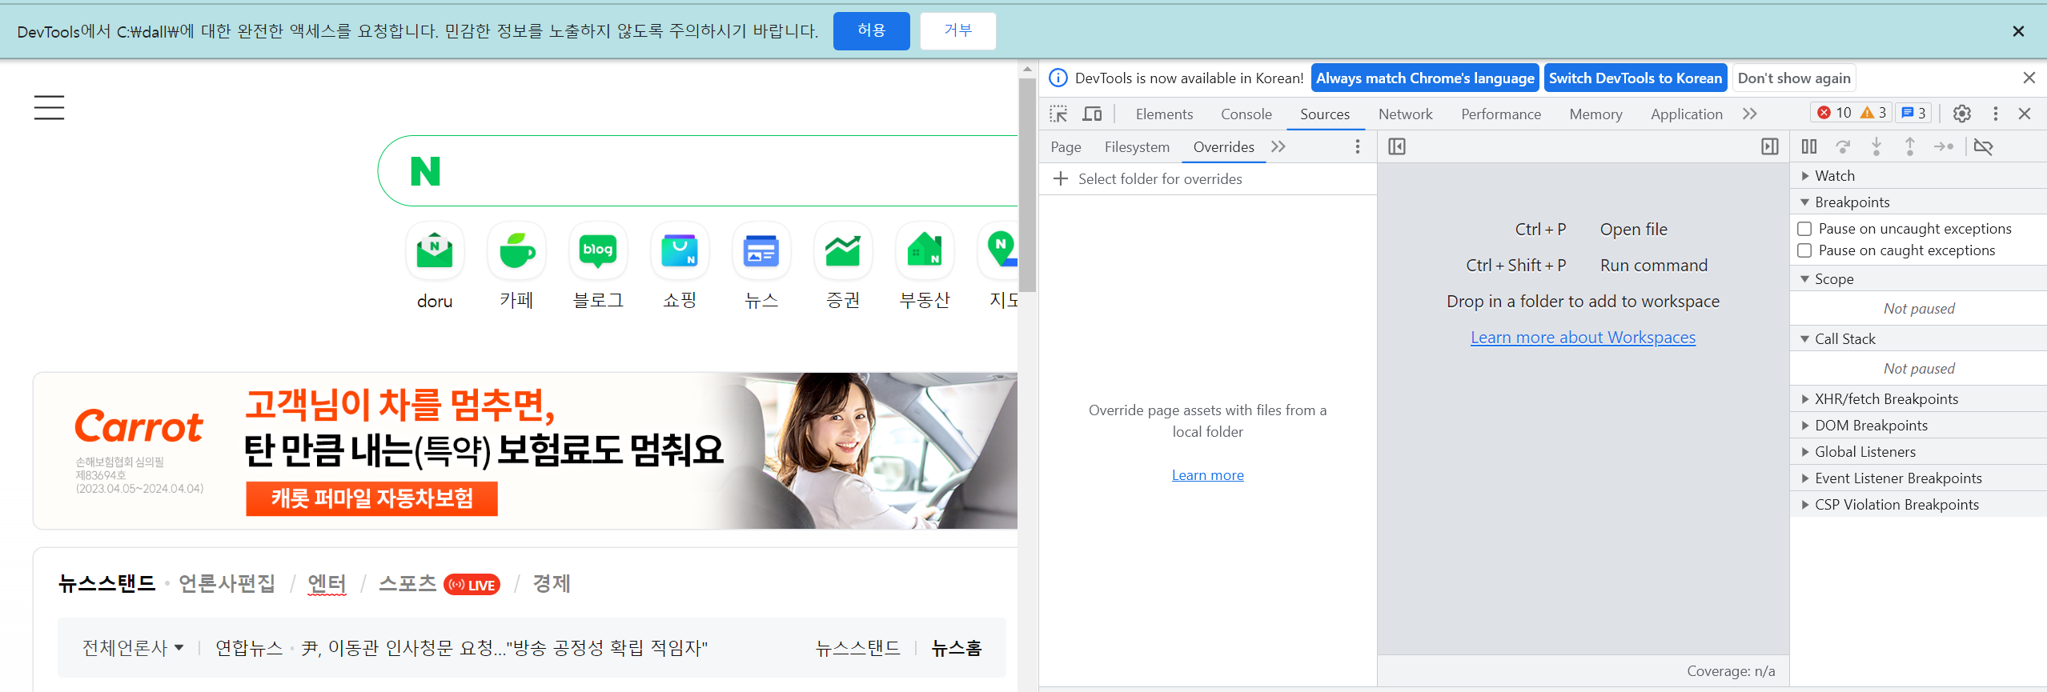The width and height of the screenshot is (2047, 692).
Task: Open the doru mail icon
Action: point(435,251)
